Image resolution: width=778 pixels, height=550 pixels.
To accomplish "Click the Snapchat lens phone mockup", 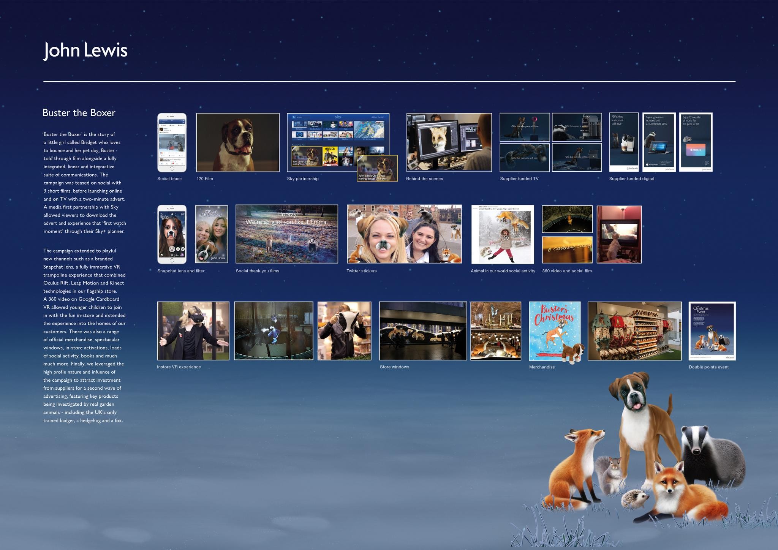I will pos(172,234).
